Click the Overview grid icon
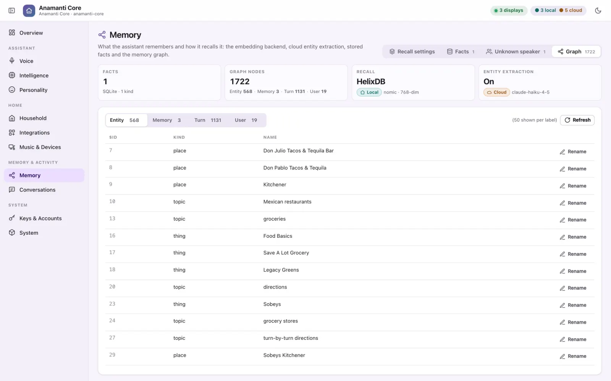This screenshot has height=381, width=611. (12, 33)
